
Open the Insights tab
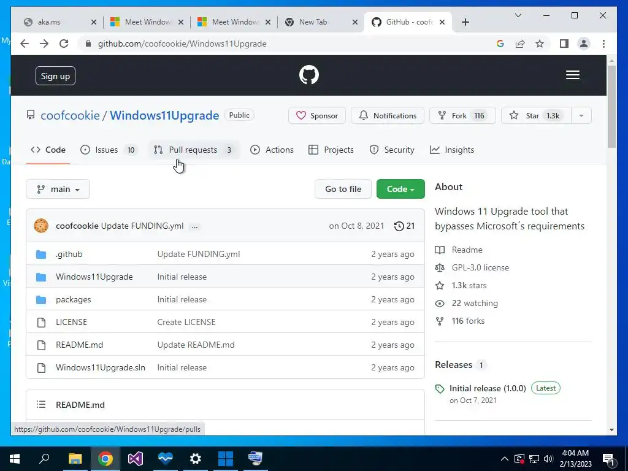pos(452,150)
